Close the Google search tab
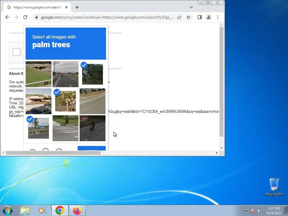The image size is (288, 216). tap(66, 7)
